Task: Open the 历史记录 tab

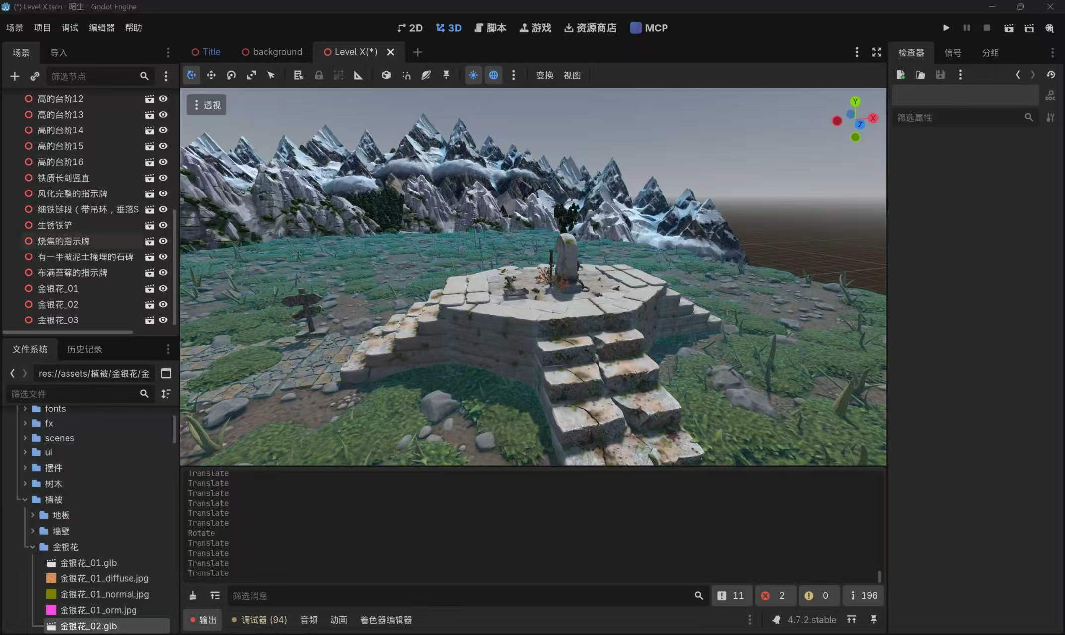Action: (84, 349)
